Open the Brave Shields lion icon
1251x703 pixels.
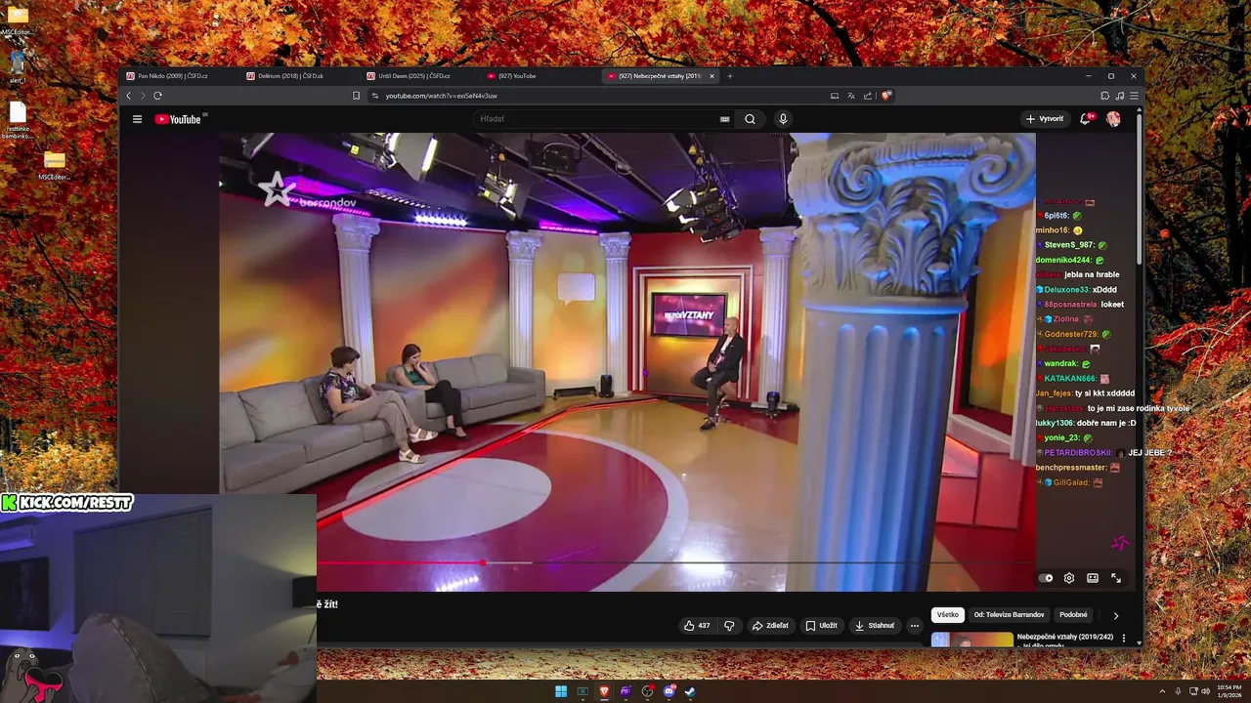[x=886, y=96]
